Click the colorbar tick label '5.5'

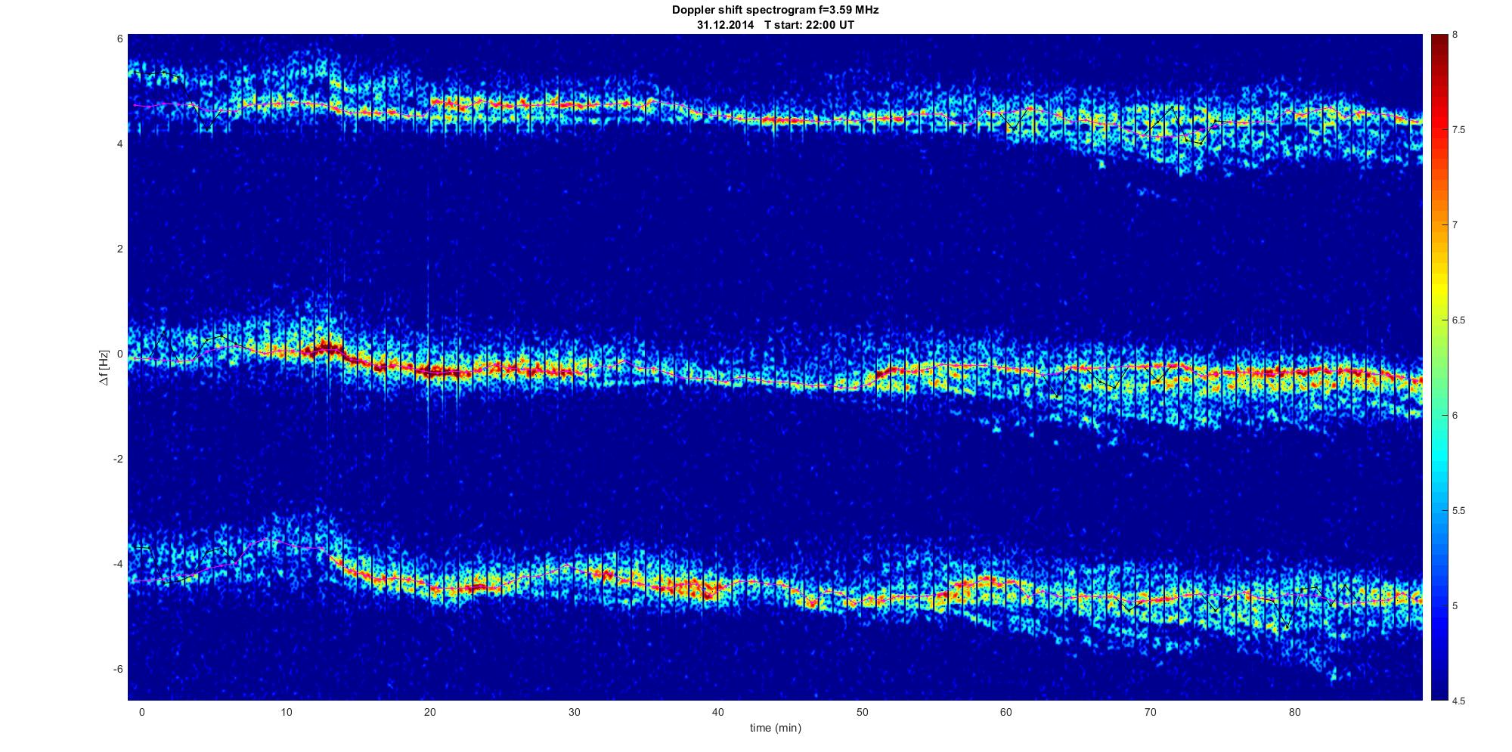(1458, 511)
